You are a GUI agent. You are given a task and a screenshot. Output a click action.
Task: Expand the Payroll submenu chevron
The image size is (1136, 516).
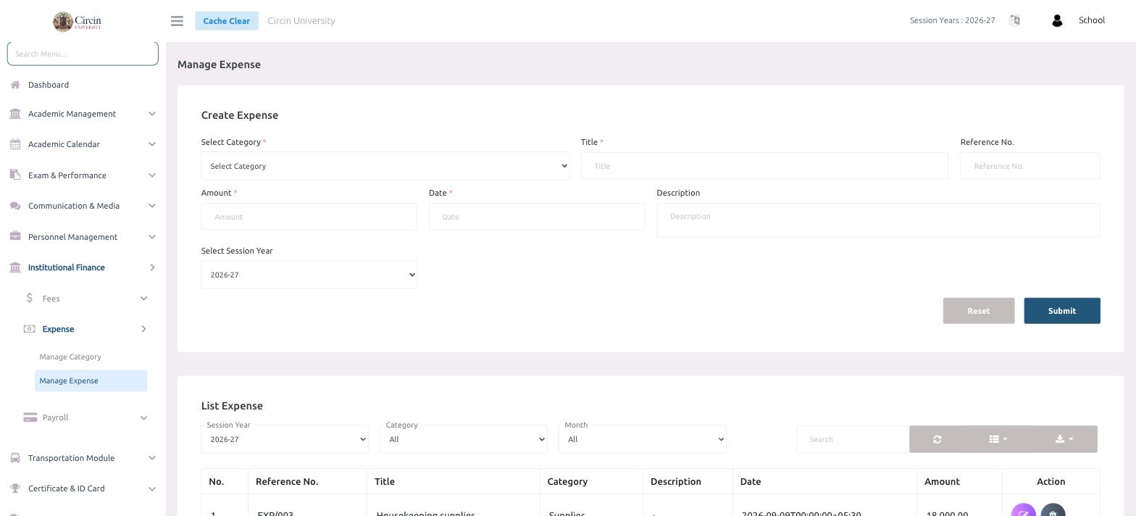(143, 417)
